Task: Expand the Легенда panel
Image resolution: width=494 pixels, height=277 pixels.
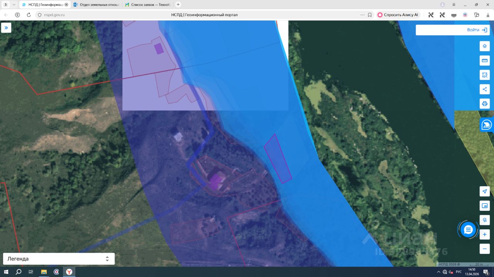Action: tap(59, 259)
